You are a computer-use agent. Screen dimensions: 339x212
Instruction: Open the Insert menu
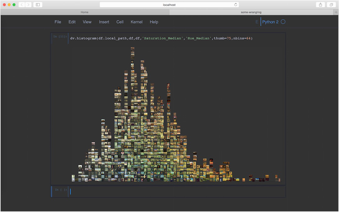point(104,22)
